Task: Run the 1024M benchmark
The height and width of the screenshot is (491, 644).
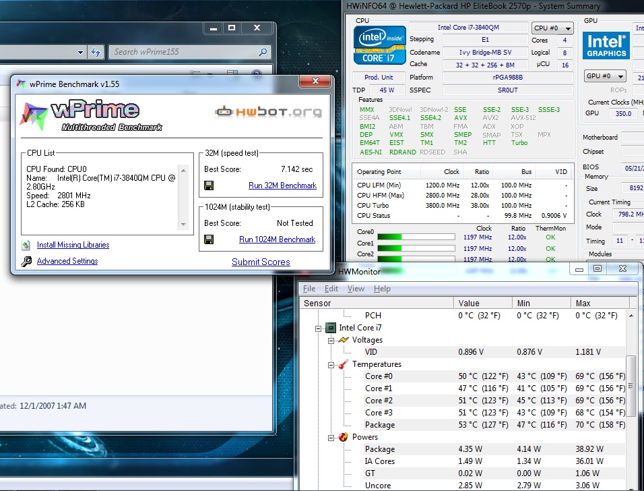Action: (x=278, y=239)
